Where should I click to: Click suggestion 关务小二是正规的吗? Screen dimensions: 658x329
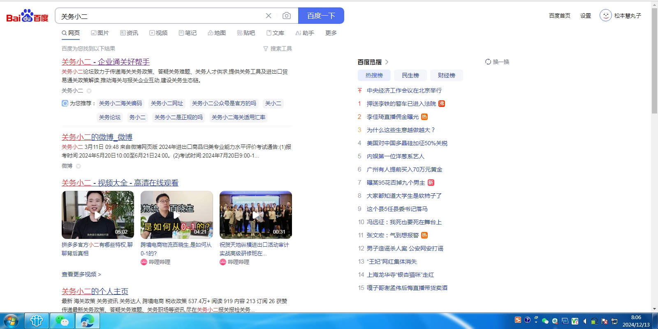click(x=178, y=117)
